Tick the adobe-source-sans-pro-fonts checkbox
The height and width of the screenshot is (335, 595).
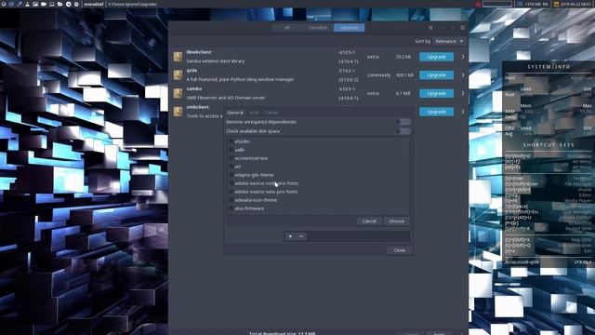[x=231, y=192]
